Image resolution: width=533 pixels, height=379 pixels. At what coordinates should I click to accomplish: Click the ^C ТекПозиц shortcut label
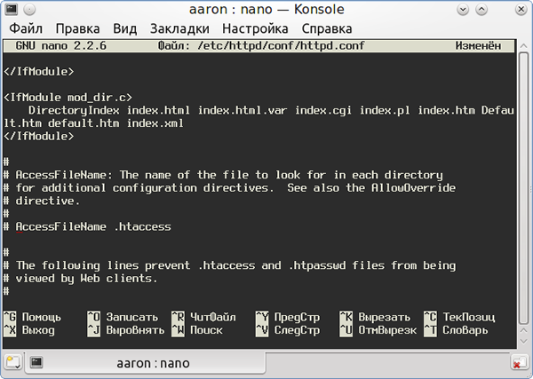click(459, 317)
